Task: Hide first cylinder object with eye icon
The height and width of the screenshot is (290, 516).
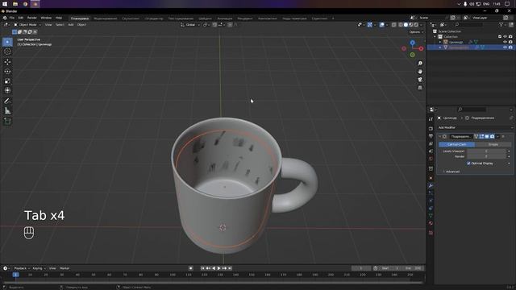Action: coord(506,42)
